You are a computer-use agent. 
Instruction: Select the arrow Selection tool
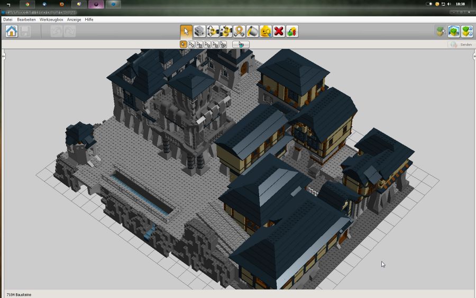186,31
